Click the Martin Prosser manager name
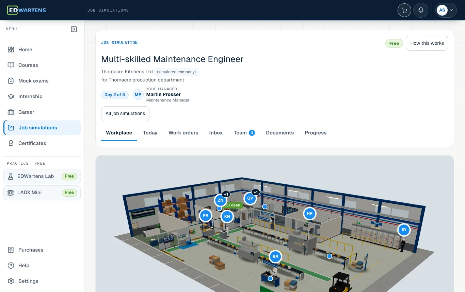Screen dimensions: 465x292 [163, 94]
